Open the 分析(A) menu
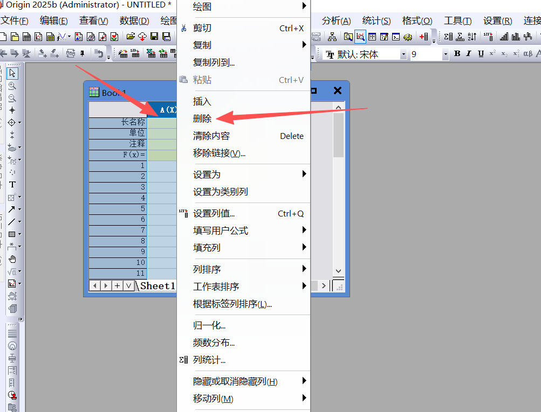This screenshot has width=541, height=412. pyautogui.click(x=336, y=21)
